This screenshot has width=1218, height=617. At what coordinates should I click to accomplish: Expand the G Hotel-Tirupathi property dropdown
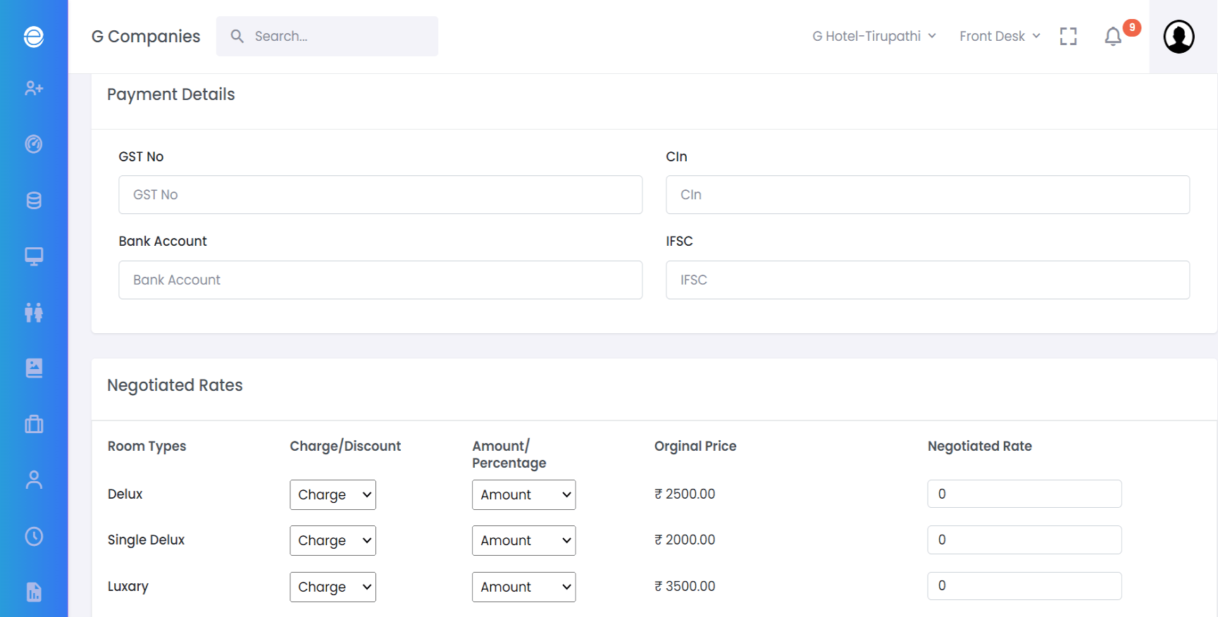click(874, 36)
